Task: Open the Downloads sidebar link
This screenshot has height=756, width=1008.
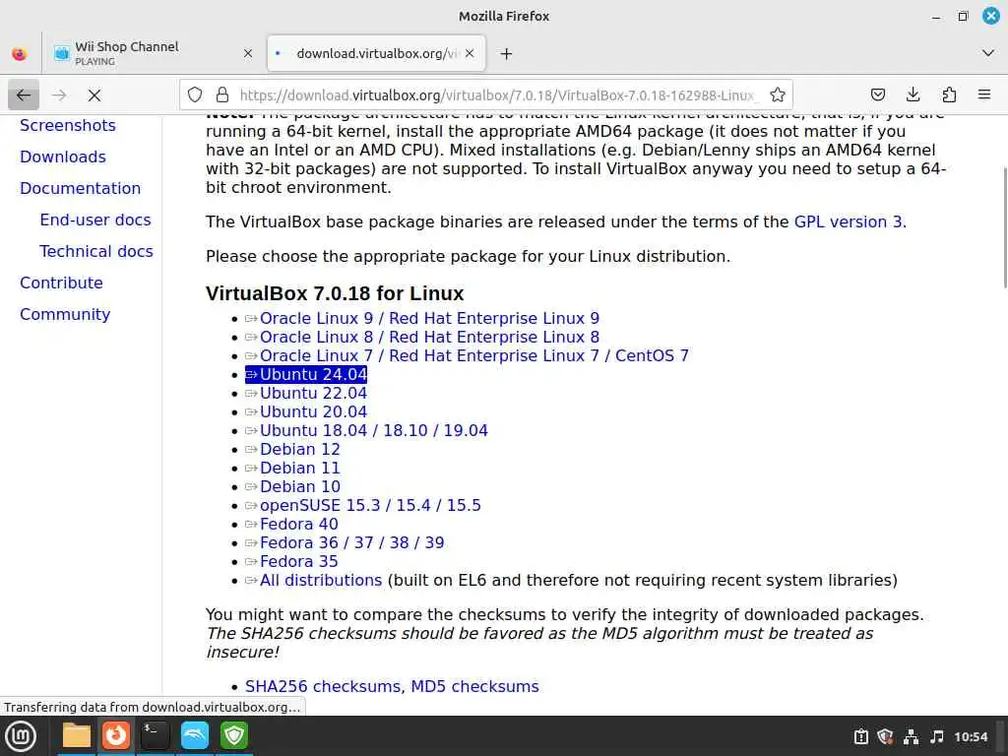Action: click(x=63, y=157)
